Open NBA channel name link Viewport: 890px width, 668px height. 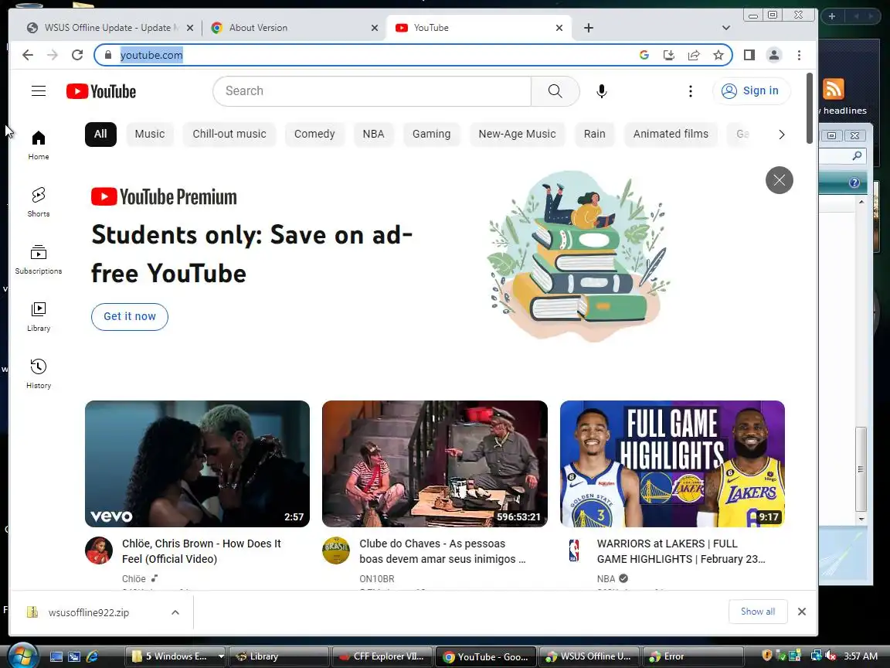tap(606, 579)
